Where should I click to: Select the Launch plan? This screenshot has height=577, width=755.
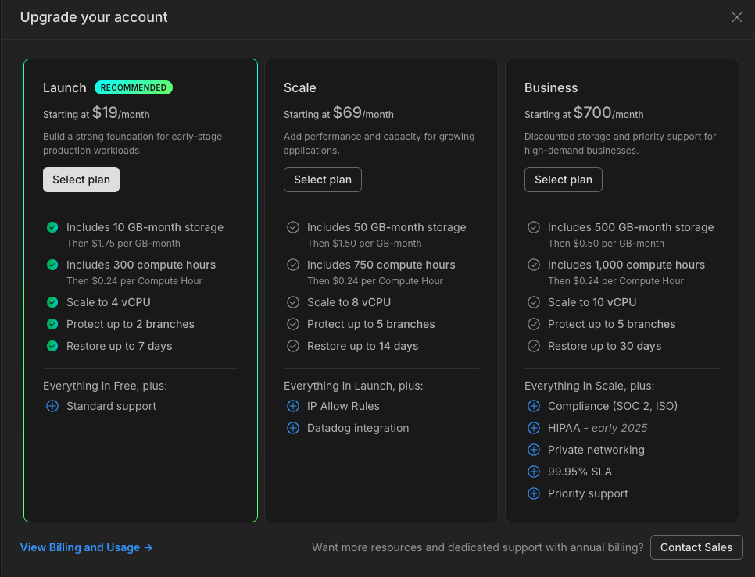click(x=81, y=180)
